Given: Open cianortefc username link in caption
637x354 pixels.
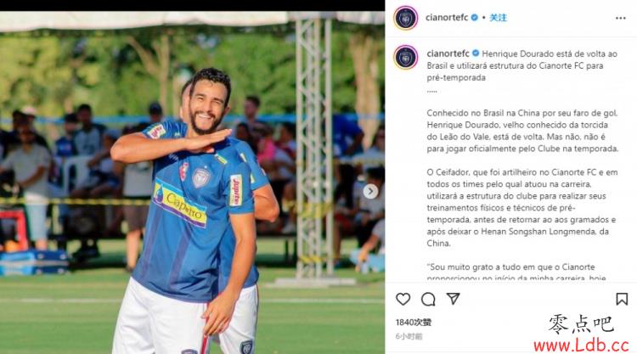Looking at the screenshot, I should pos(448,53).
